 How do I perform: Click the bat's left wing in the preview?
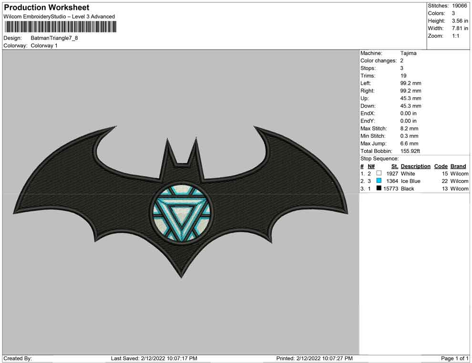(81, 191)
